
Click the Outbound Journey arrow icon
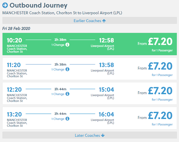(x=5, y=5)
